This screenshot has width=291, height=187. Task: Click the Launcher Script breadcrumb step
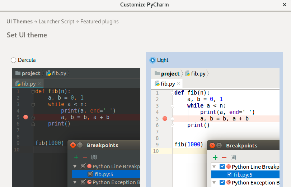56,22
